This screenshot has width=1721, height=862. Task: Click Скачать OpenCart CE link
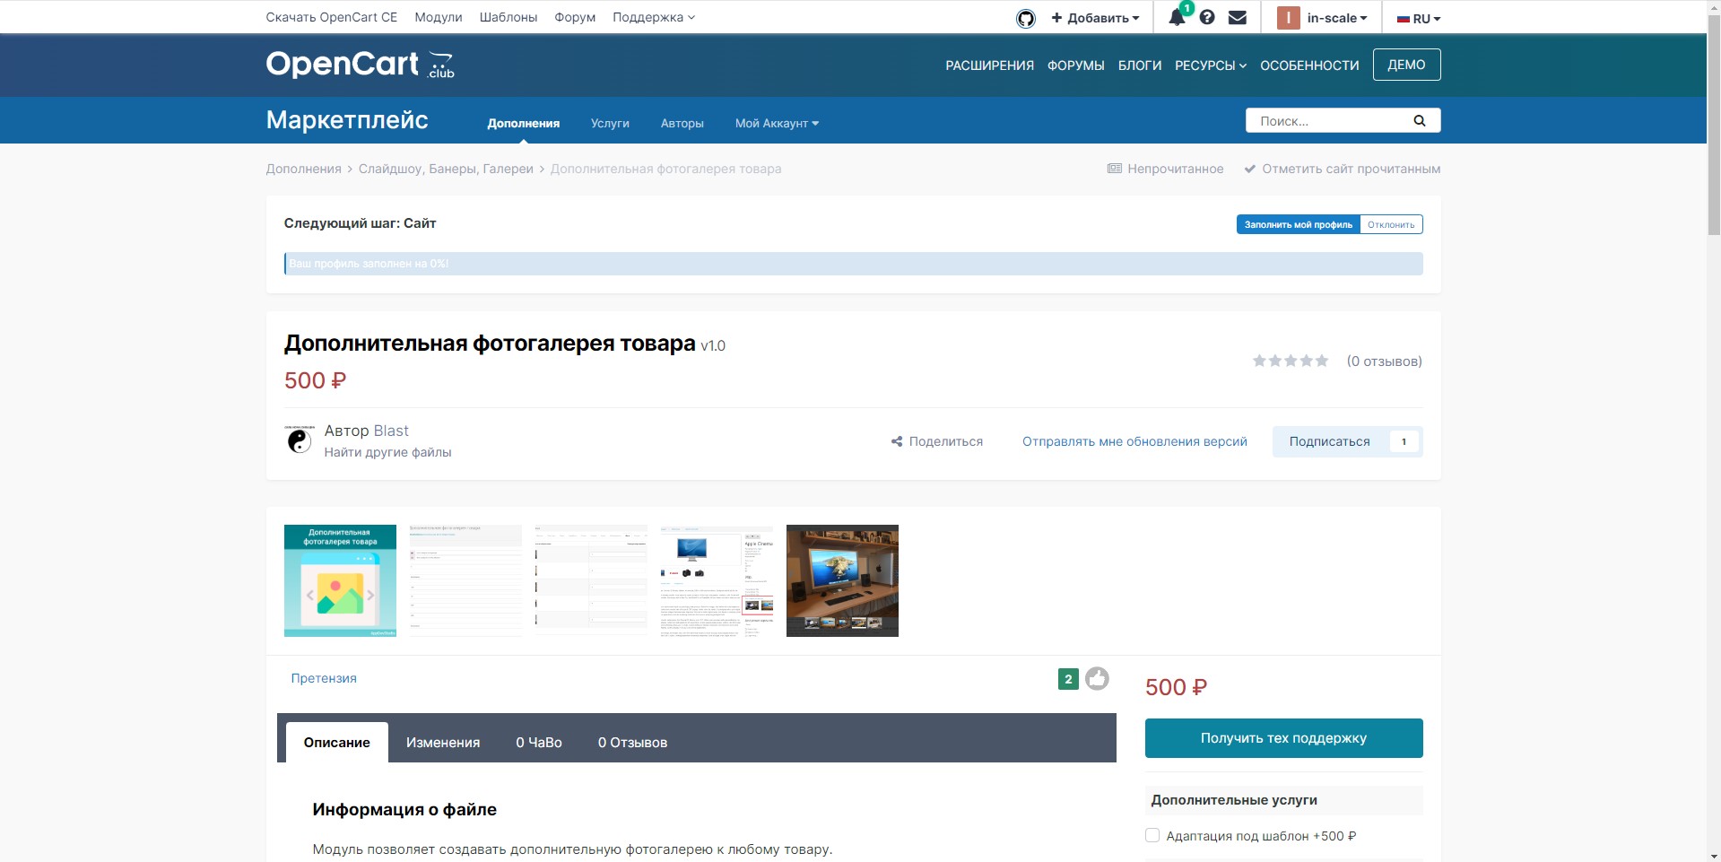pyautogui.click(x=331, y=17)
